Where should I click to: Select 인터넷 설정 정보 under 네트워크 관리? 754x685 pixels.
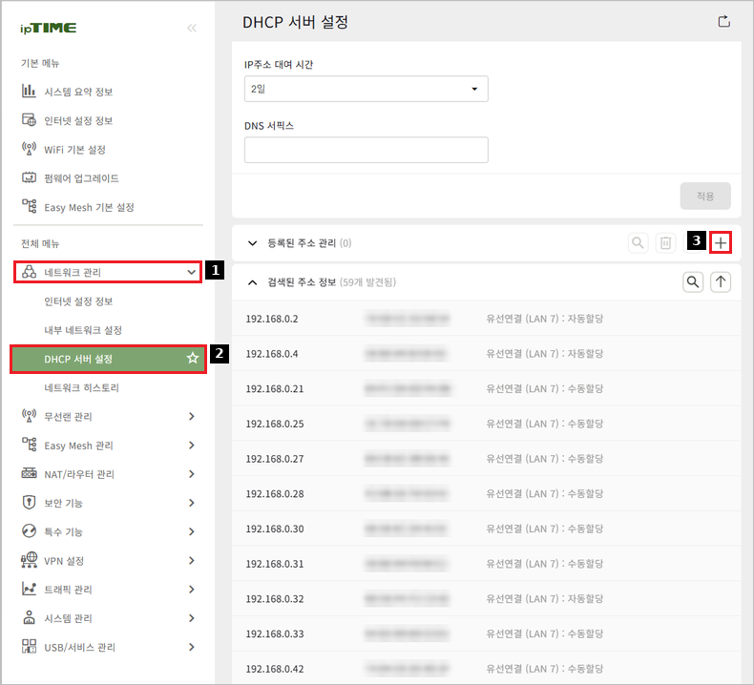point(78,301)
